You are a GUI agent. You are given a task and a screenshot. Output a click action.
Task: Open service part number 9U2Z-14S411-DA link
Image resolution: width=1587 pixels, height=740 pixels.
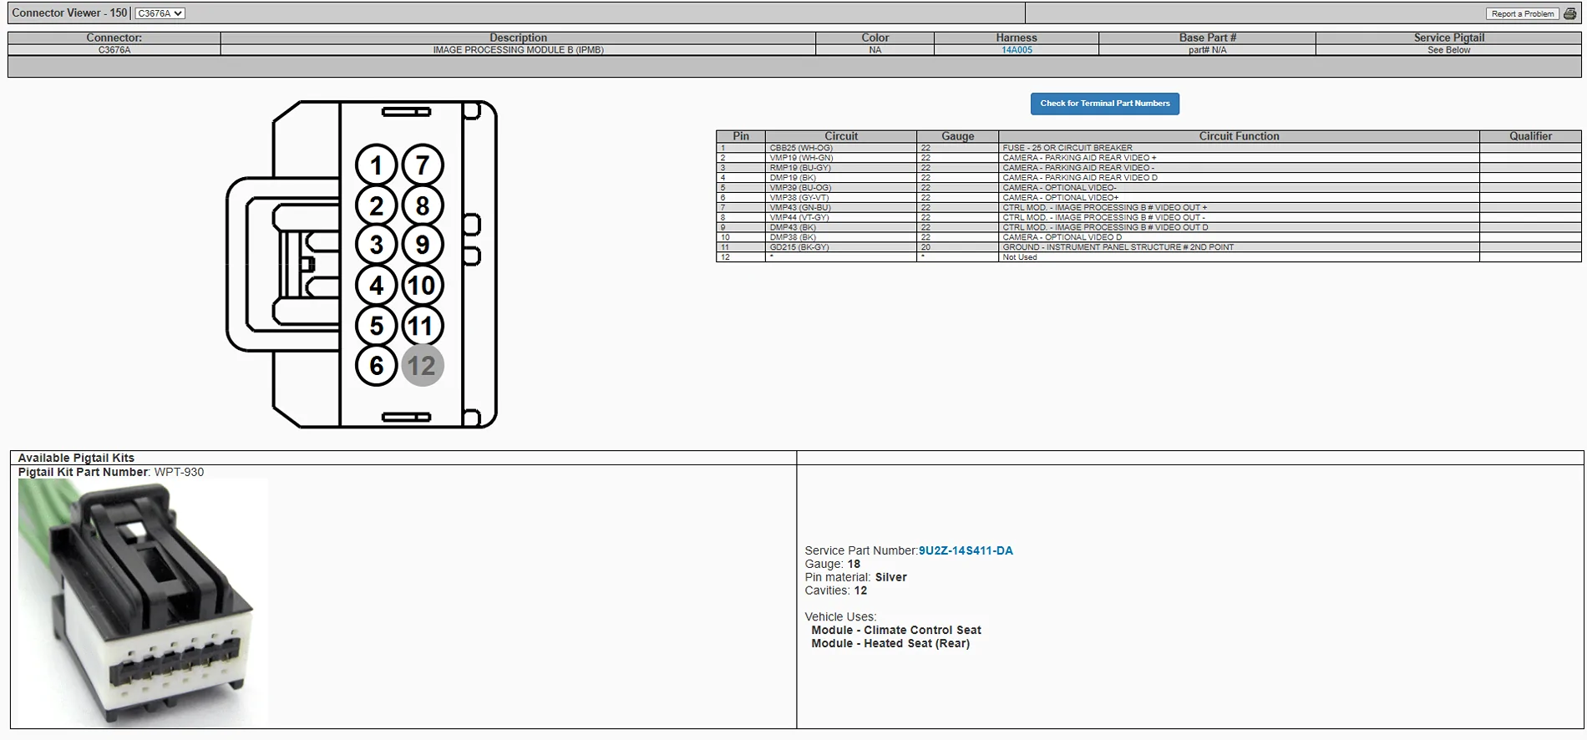coord(966,550)
